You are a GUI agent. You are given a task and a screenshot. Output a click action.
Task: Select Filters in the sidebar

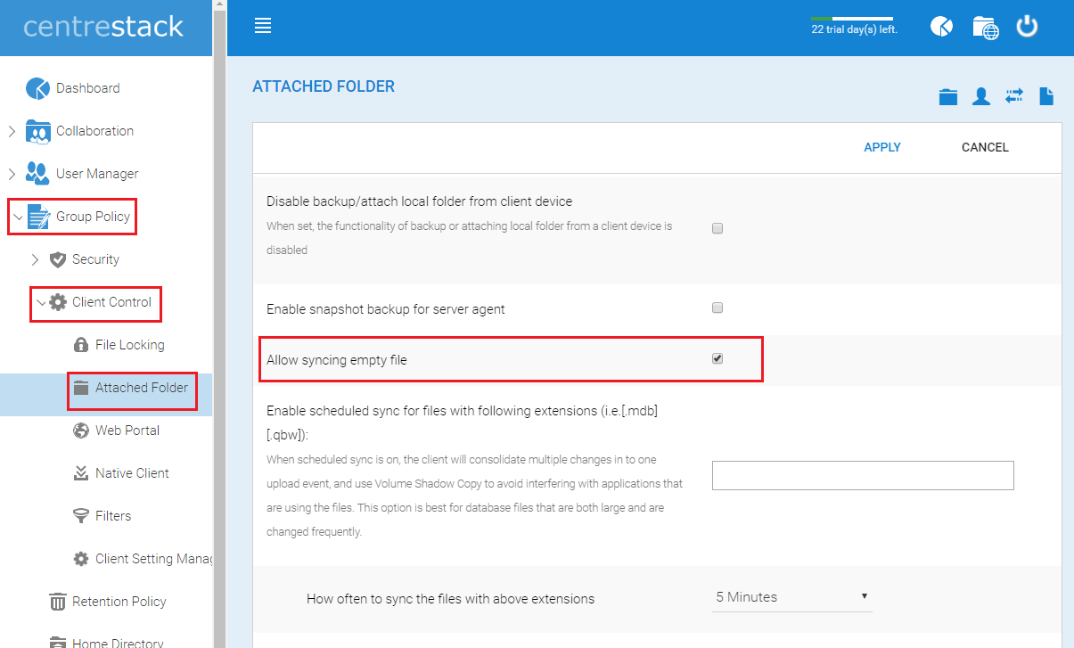click(113, 516)
